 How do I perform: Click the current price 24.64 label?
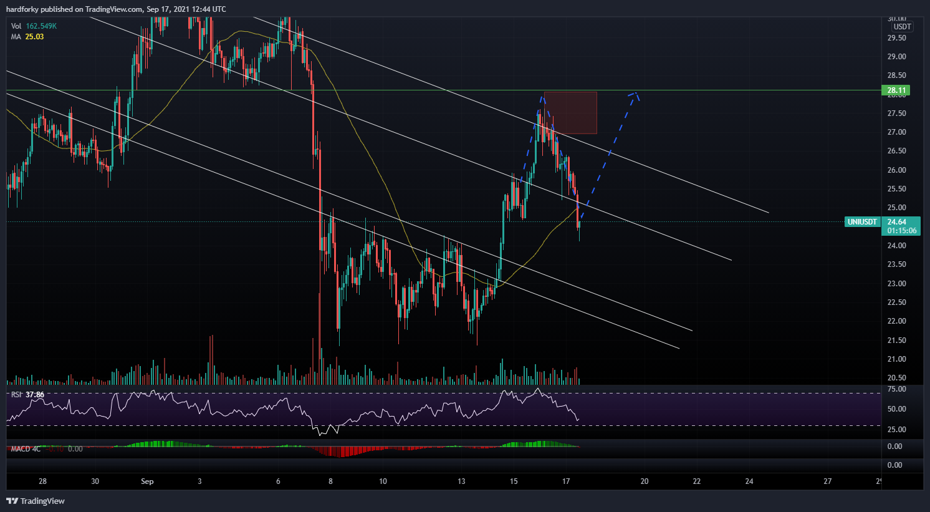pos(897,222)
